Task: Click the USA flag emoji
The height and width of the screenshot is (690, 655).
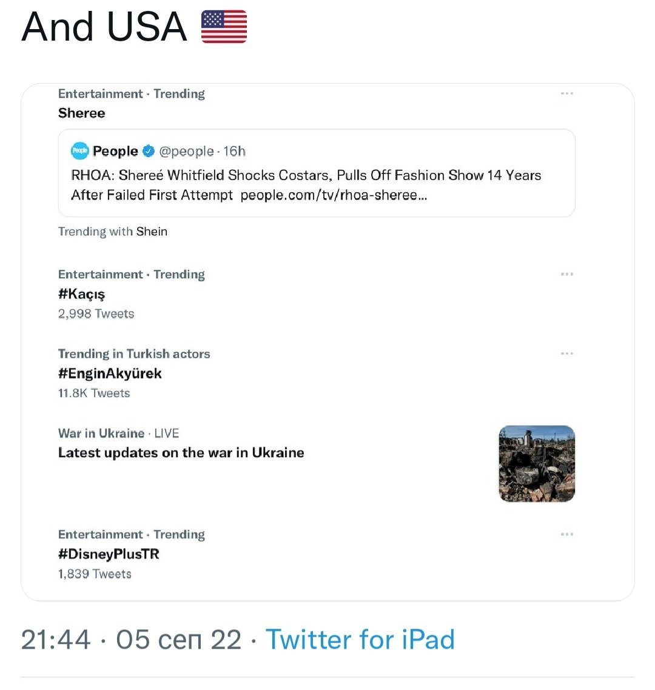Action: point(224,27)
